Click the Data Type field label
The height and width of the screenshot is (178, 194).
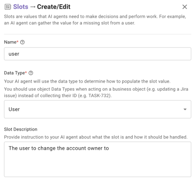[14, 73]
